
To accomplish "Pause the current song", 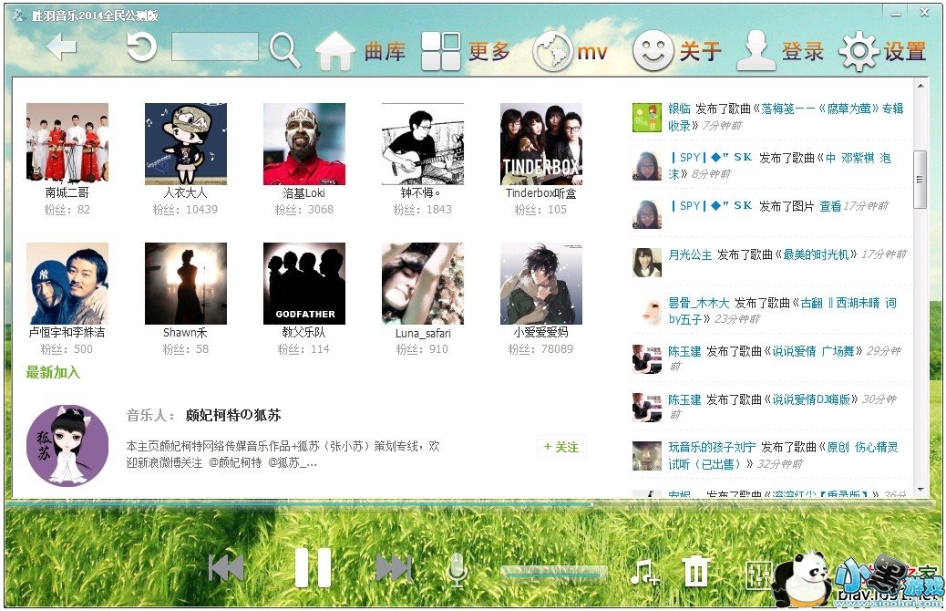I will [313, 567].
